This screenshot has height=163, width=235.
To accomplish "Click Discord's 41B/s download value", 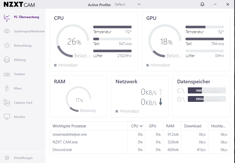I will (201, 150).
